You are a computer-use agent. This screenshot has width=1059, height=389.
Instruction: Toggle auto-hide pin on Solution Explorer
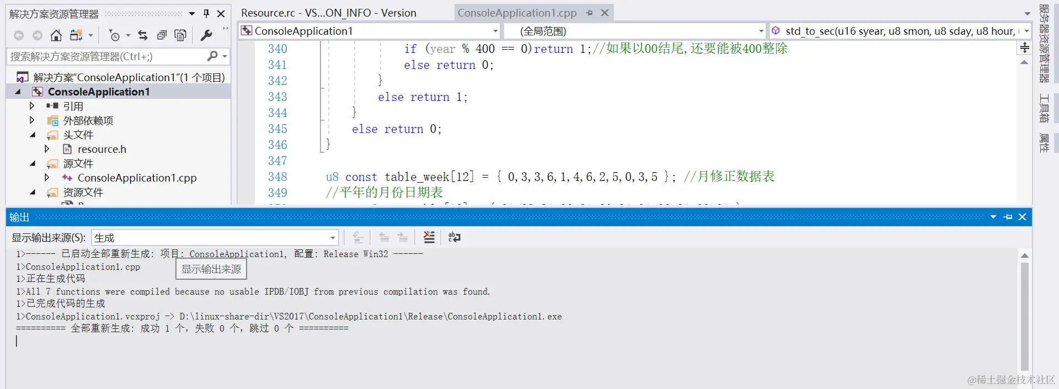click(x=206, y=14)
